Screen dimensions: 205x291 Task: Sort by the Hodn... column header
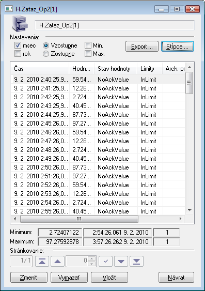(x=82, y=69)
